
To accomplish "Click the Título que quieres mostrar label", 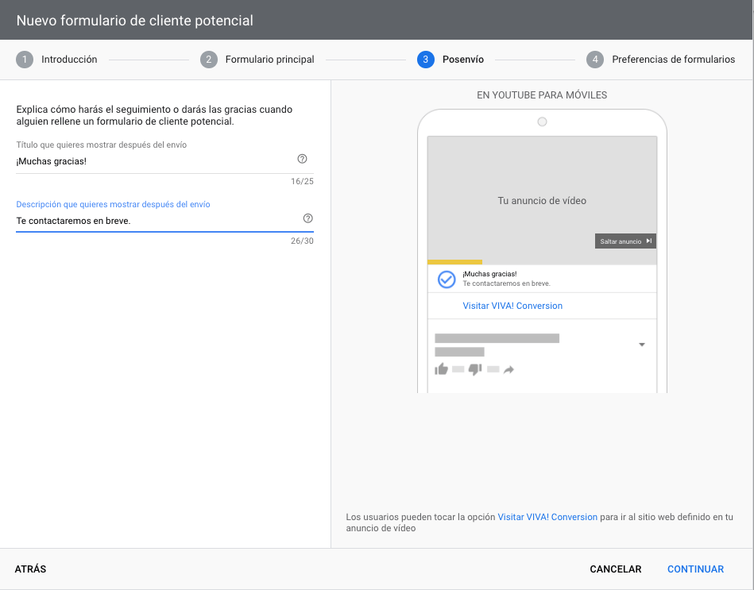I will [102, 145].
